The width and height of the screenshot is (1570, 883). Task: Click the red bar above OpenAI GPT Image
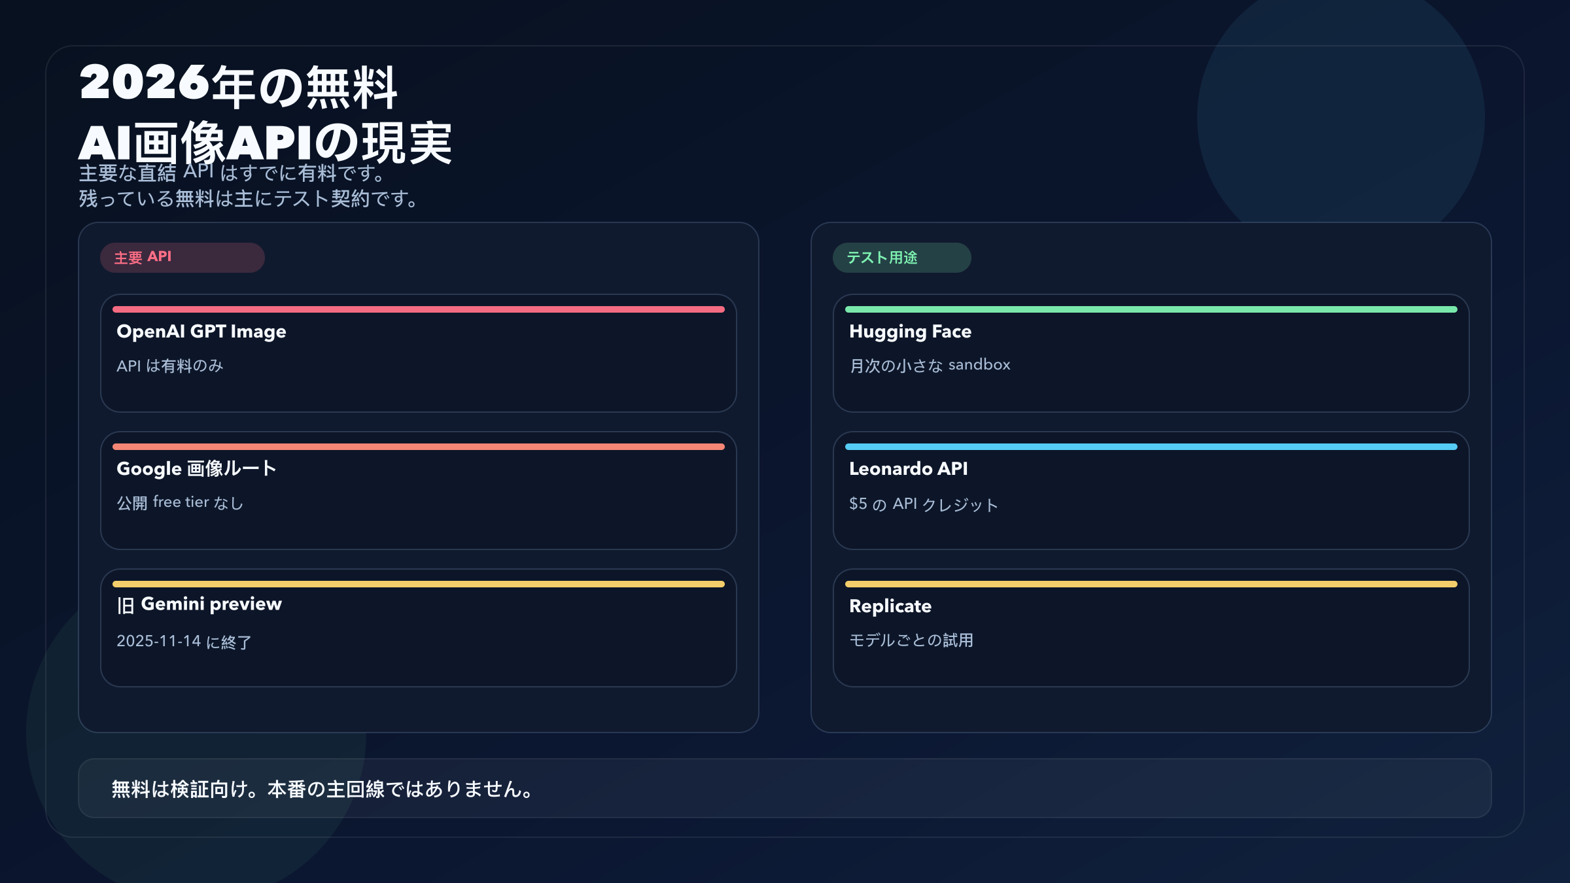[419, 309]
